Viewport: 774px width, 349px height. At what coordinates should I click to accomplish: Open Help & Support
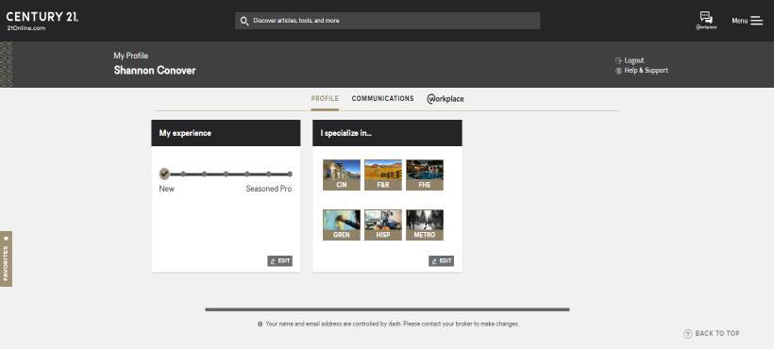[x=642, y=71]
